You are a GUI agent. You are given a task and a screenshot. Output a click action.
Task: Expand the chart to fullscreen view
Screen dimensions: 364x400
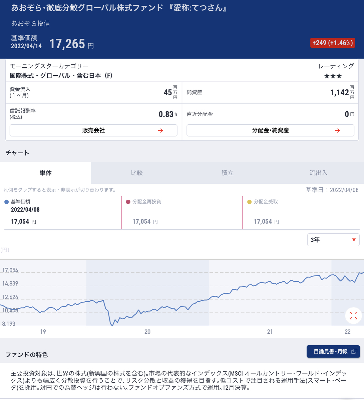click(353, 315)
